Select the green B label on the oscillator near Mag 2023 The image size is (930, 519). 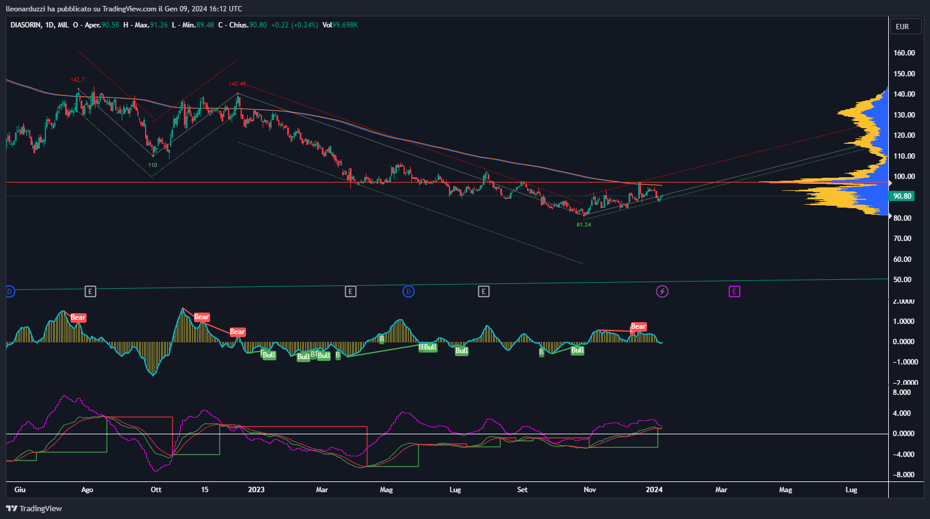381,339
